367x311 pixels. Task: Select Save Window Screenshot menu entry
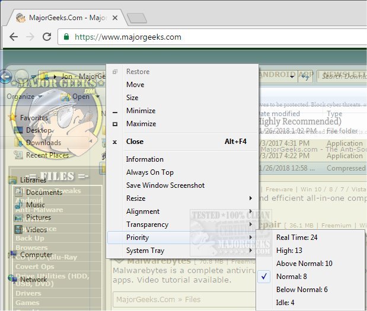[x=183, y=185]
